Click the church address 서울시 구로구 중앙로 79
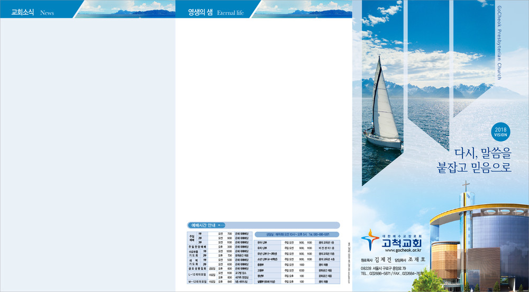529x292 pixels. click(x=387, y=269)
